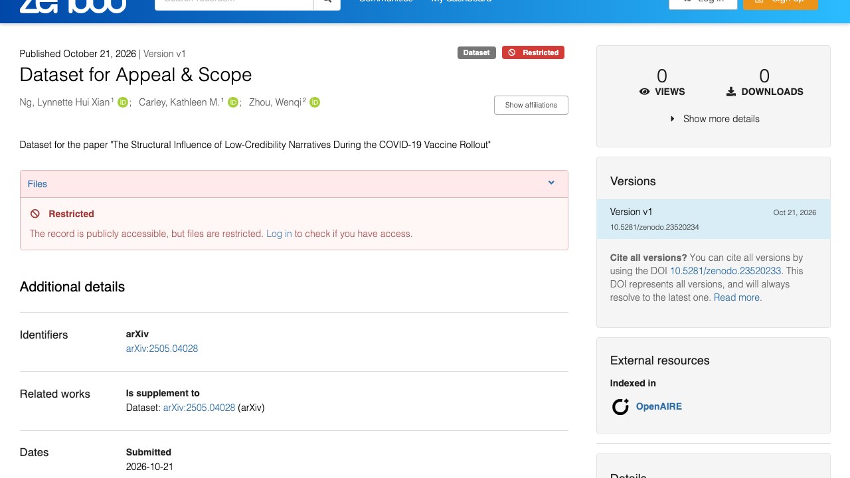Click the "Cite all versions?" text
This screenshot has height=478, width=850.
(649, 258)
